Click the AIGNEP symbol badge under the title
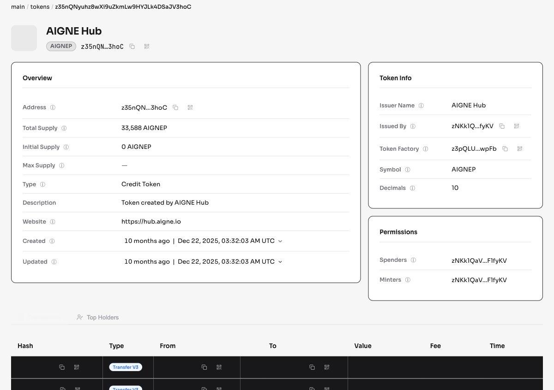The width and height of the screenshot is (554, 390). [61, 46]
